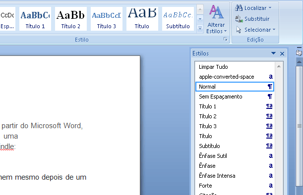
Task: Select the Forte style in list
Action: pos(235,186)
